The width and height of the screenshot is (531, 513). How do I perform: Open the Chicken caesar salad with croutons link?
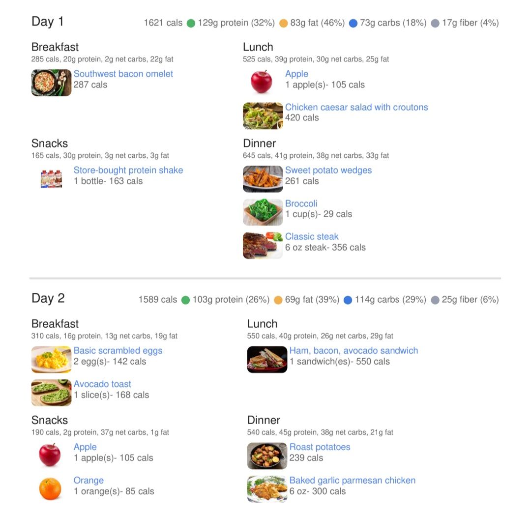(356, 107)
